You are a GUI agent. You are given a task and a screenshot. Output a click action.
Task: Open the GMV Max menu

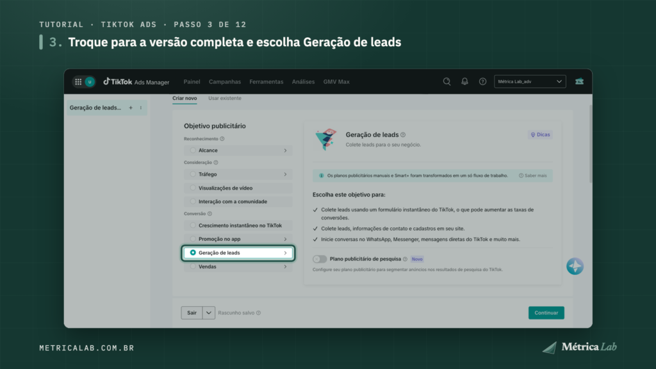[336, 82]
